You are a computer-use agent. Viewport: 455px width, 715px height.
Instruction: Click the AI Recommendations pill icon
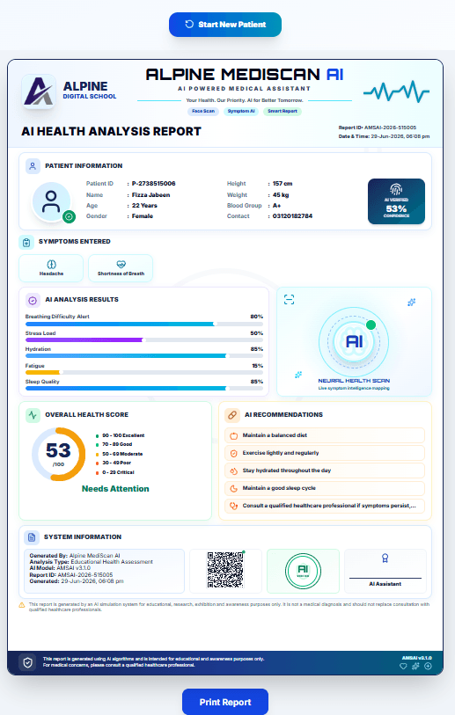point(232,415)
